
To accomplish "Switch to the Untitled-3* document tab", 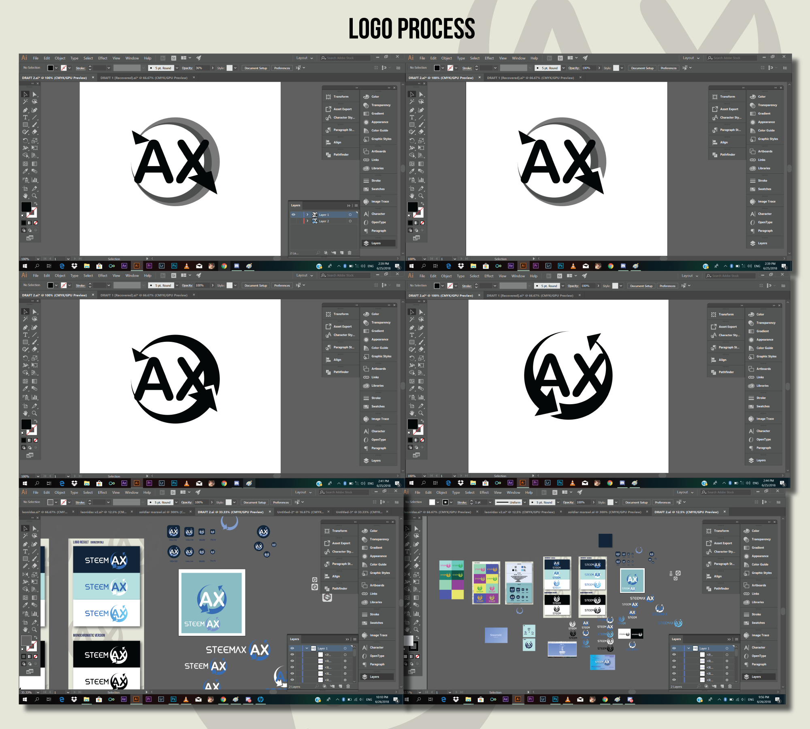I will coord(359,512).
